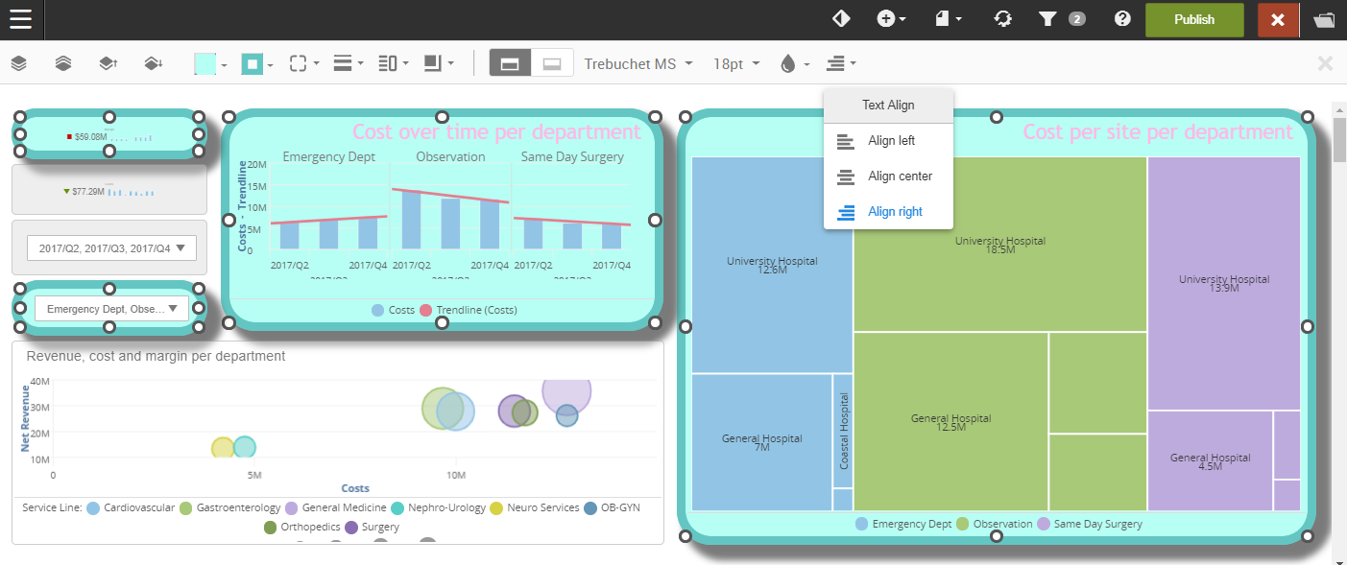The height and width of the screenshot is (565, 1347).
Task: Open the Trebuchet MS font dropdown
Action: coord(638,64)
